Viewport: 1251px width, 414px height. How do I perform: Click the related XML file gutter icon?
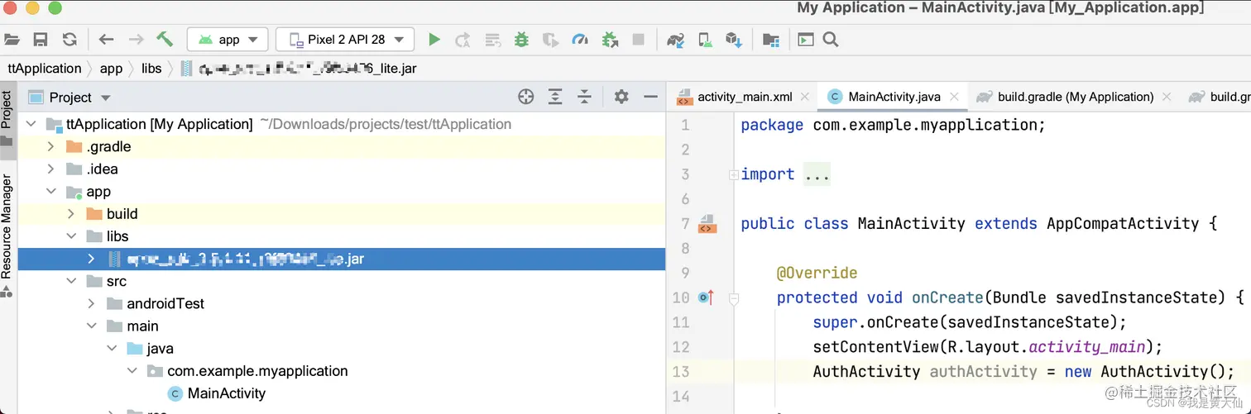(707, 224)
